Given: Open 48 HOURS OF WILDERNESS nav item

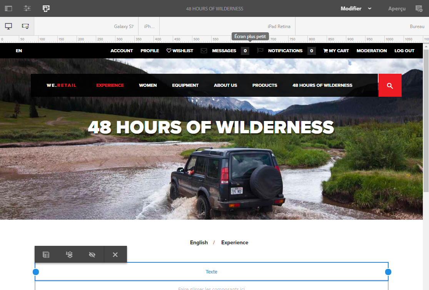Looking at the screenshot, I should tap(322, 85).
